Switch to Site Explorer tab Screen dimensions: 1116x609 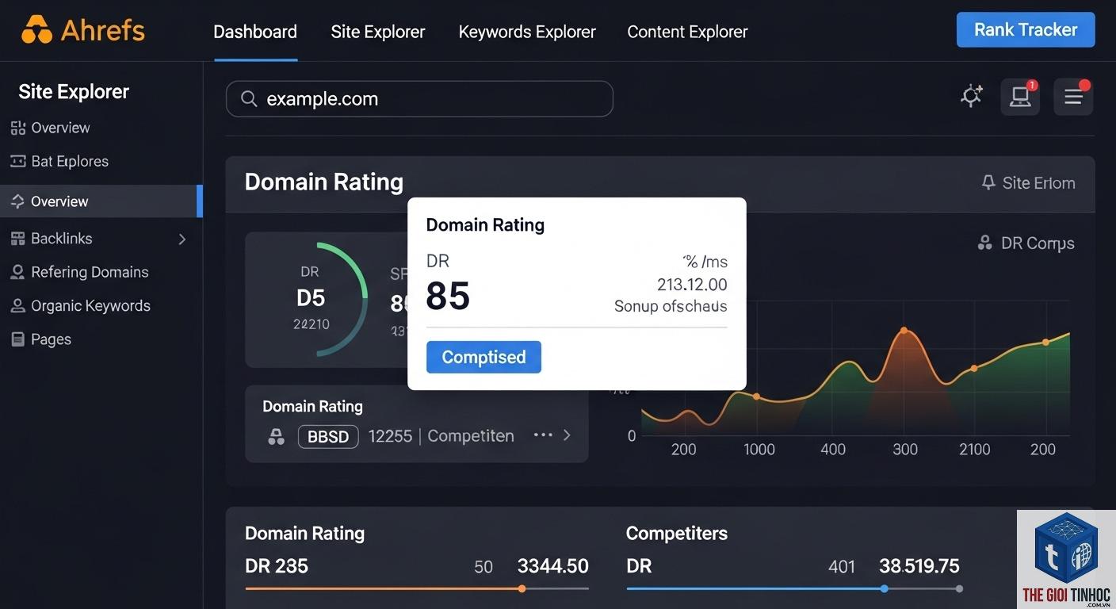(x=378, y=32)
